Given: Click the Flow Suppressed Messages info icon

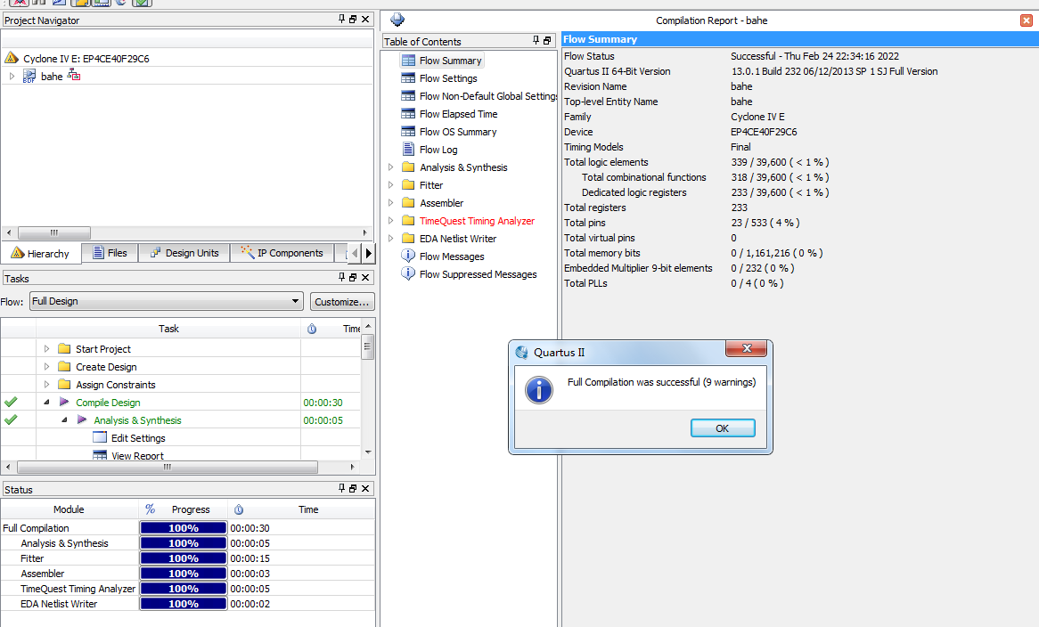Looking at the screenshot, I should pyautogui.click(x=408, y=274).
